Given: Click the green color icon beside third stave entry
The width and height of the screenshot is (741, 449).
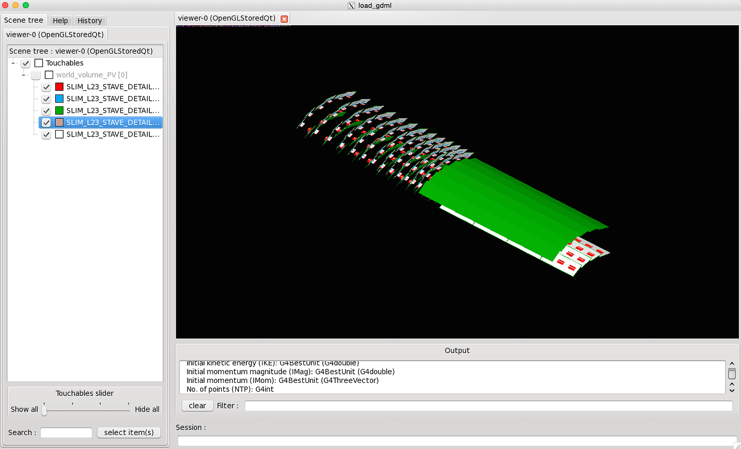Looking at the screenshot, I should tap(59, 110).
